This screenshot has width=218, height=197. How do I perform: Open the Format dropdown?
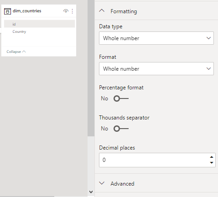[156, 68]
